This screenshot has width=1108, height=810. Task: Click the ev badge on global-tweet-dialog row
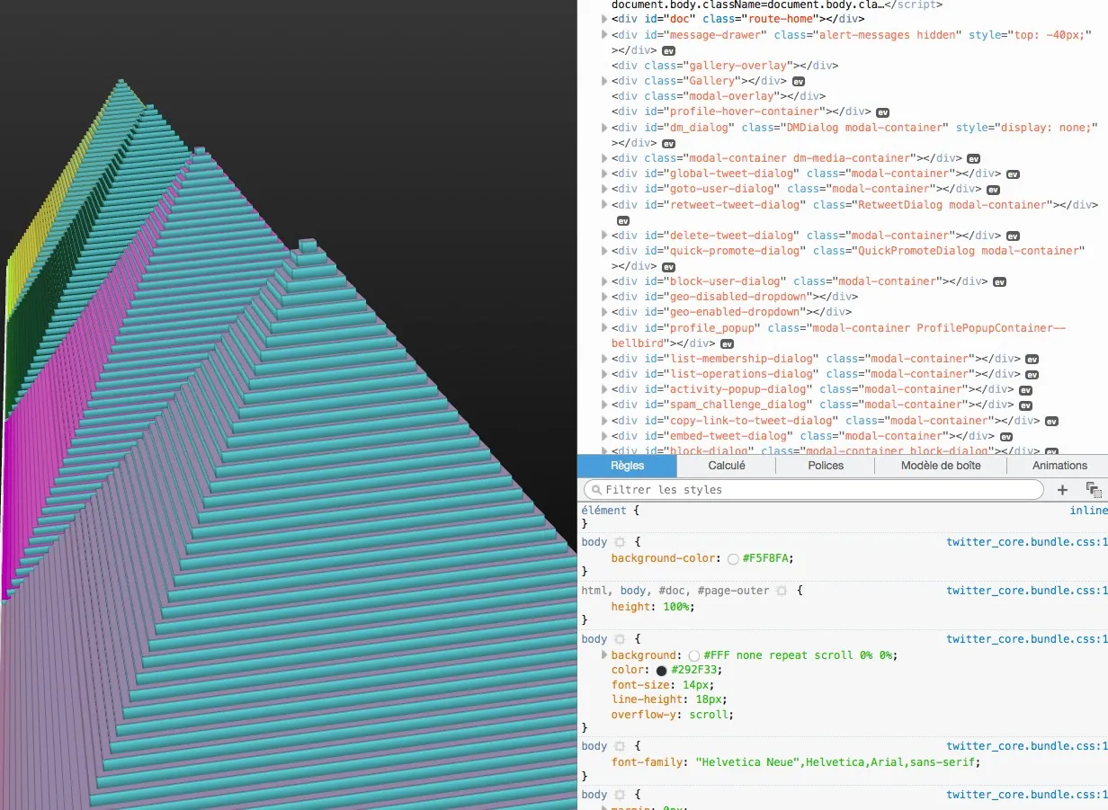1013,174
